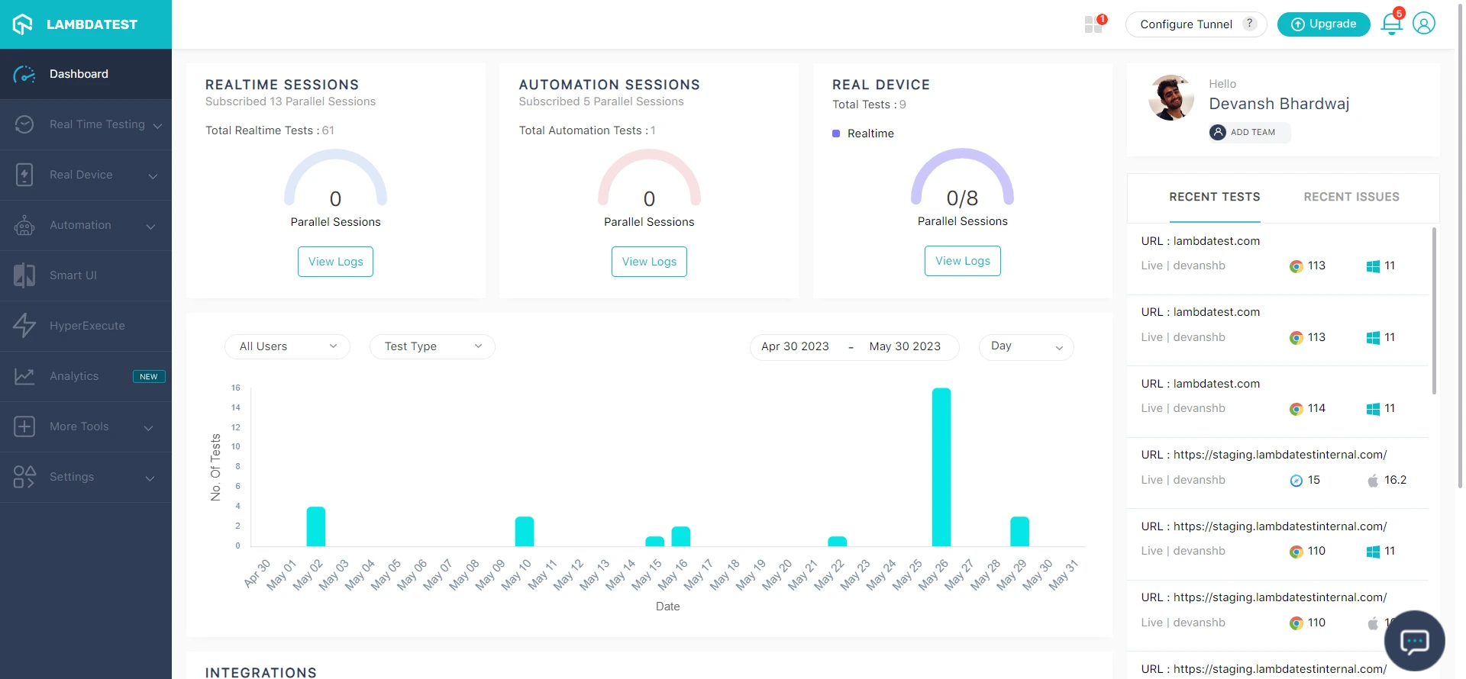Open the Day interval dropdown

point(1026,346)
